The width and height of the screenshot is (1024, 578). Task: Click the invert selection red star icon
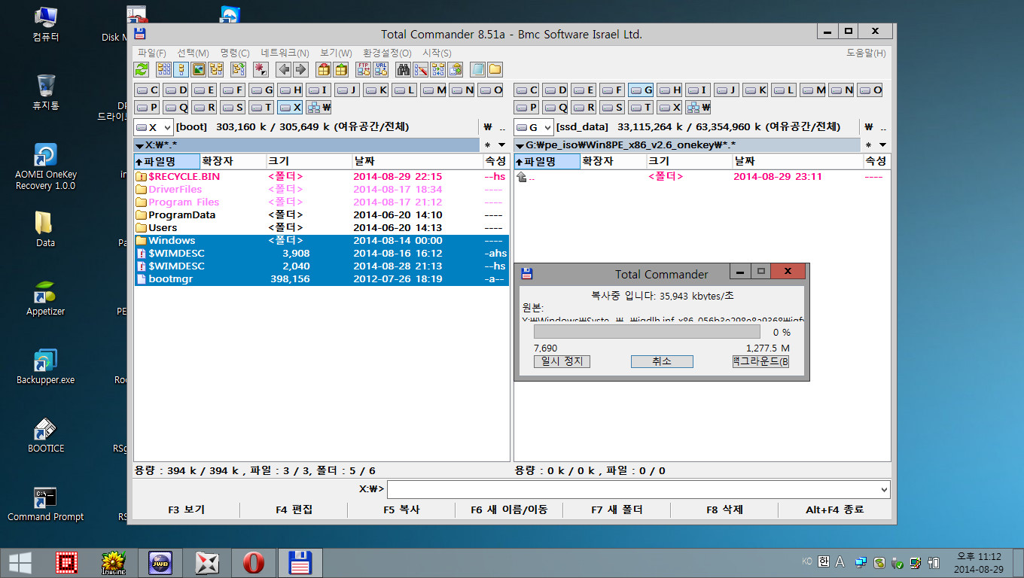pyautogui.click(x=261, y=70)
